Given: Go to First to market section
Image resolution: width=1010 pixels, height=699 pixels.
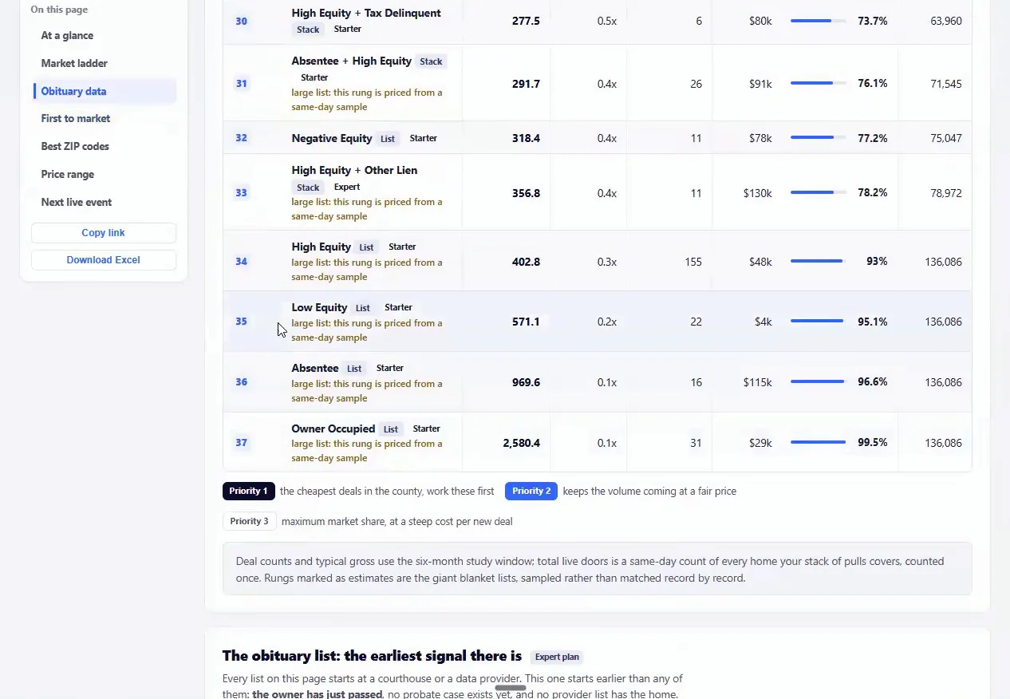Looking at the screenshot, I should tap(76, 119).
